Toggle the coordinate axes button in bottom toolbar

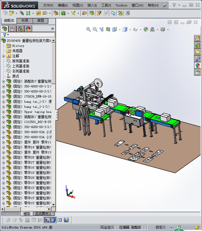click(x=47, y=220)
